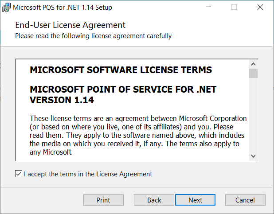The image size is (274, 214).
Task: Click the greyed-out maximize button
Action: (234, 8)
